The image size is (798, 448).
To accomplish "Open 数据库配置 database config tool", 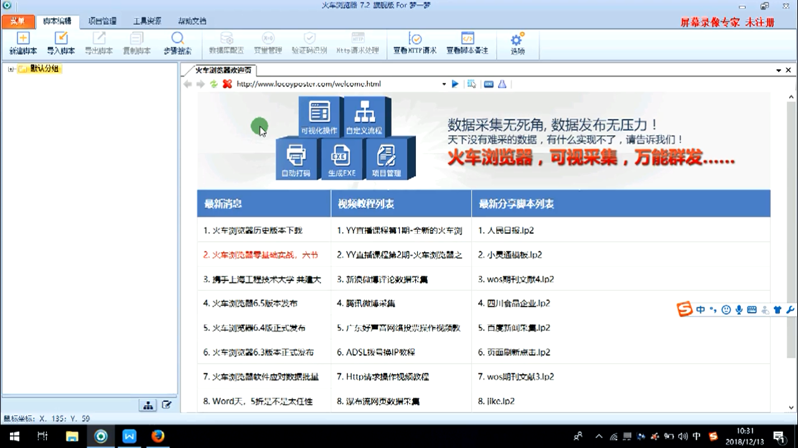I will 227,43.
